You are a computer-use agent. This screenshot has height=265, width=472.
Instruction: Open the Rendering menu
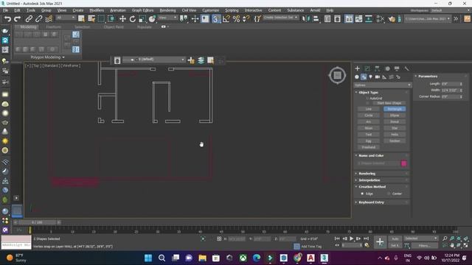167,10
